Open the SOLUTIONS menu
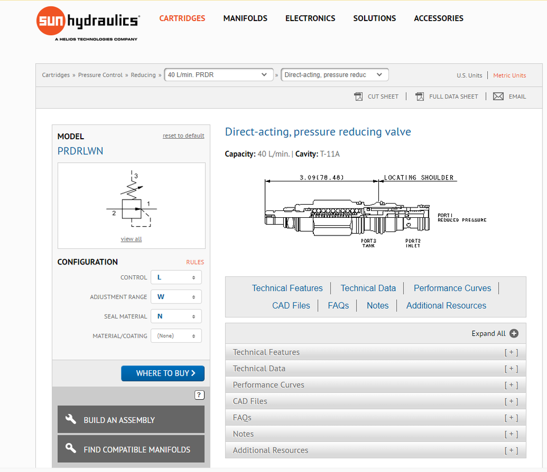The image size is (547, 472). (374, 18)
